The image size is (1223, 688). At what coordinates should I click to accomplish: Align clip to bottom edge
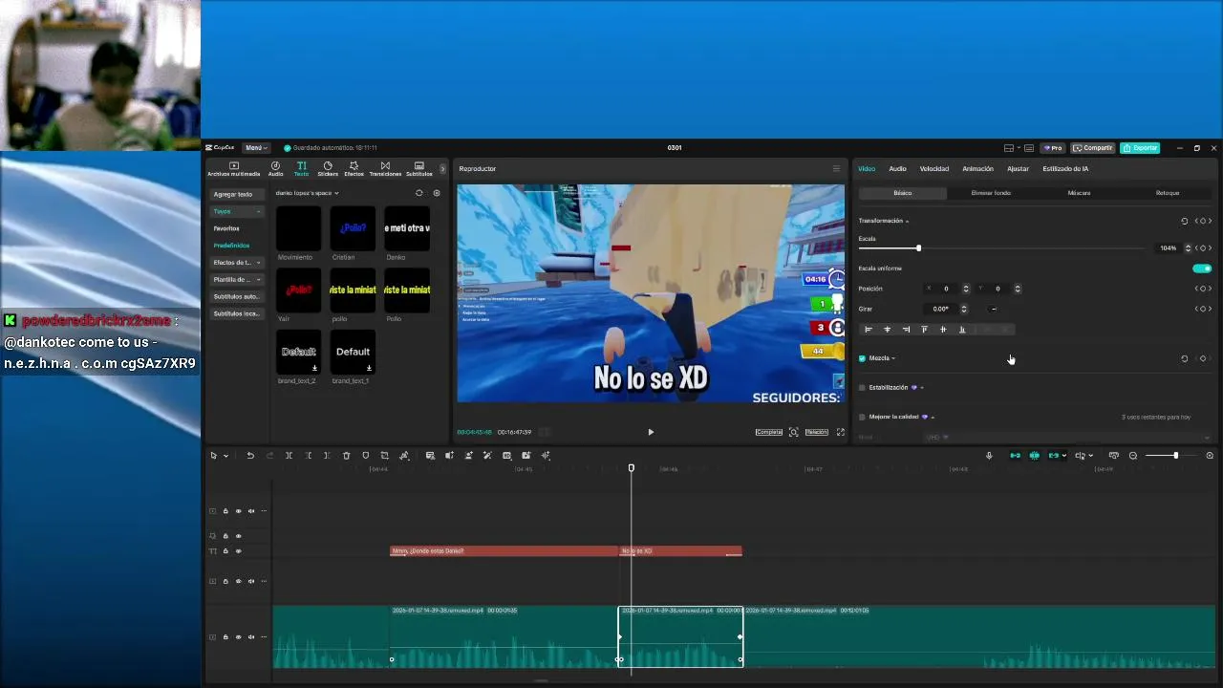[962, 330]
